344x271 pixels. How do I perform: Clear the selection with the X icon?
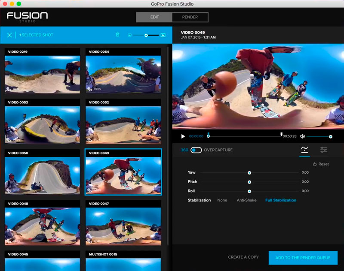pyautogui.click(x=9, y=35)
